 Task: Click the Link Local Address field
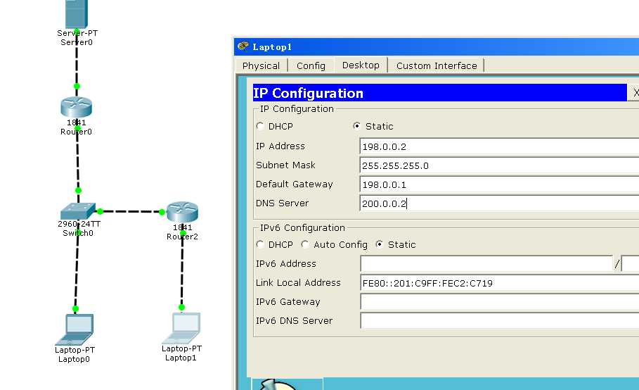[x=499, y=283]
